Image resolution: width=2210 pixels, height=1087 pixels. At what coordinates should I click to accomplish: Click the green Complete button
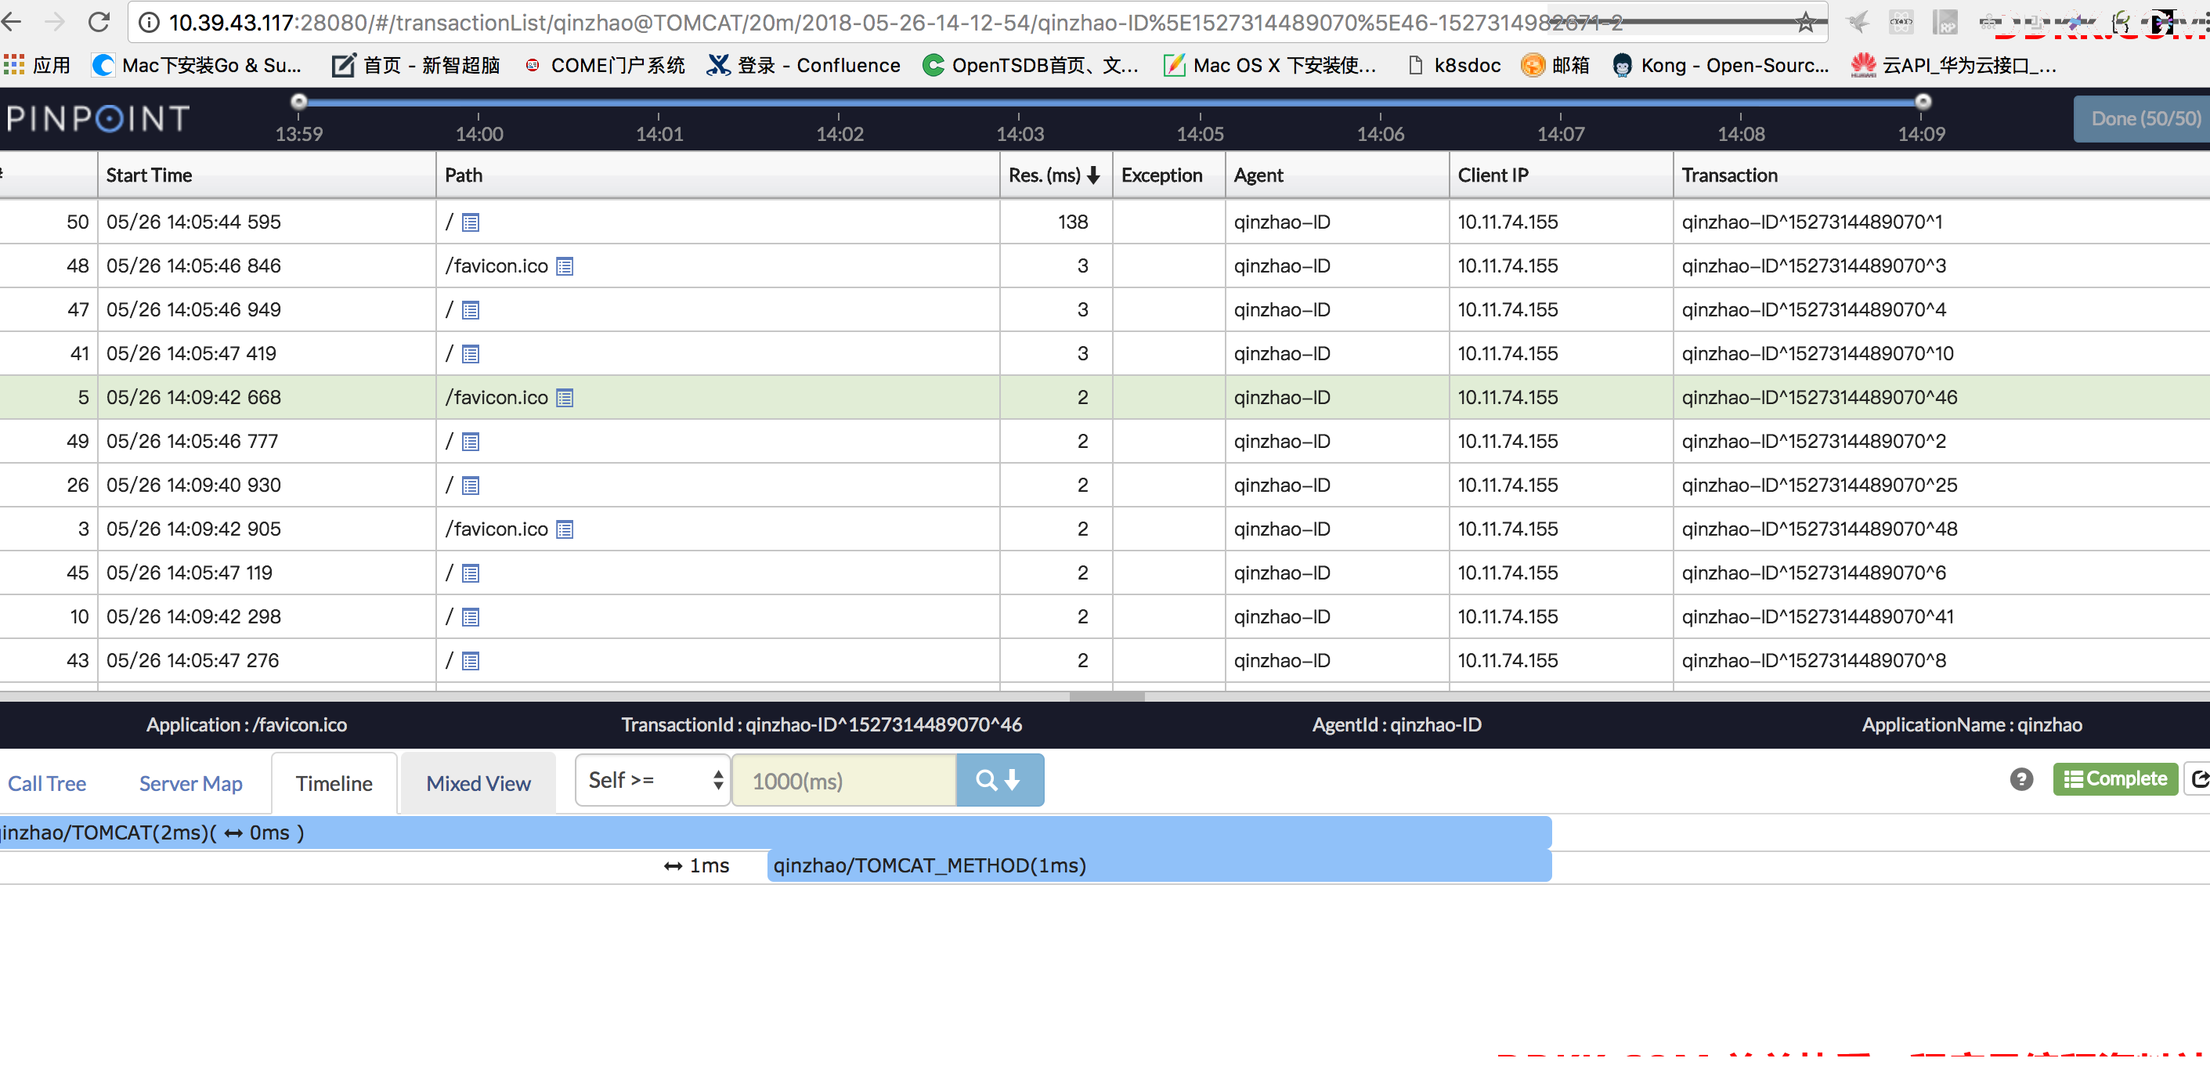(2114, 779)
